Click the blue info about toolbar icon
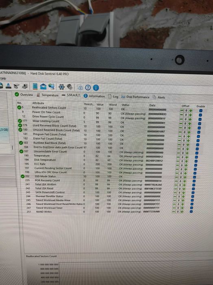Viewport: 213px width, 285px height. click(96, 88)
